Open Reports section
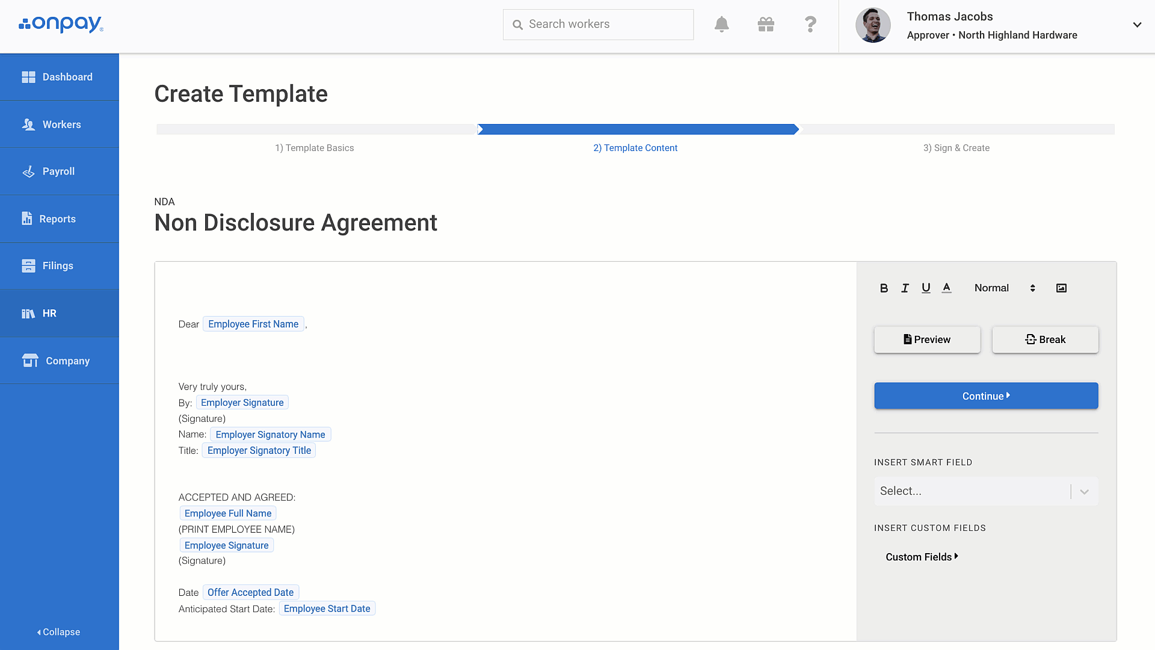The image size is (1155, 650). click(x=60, y=219)
